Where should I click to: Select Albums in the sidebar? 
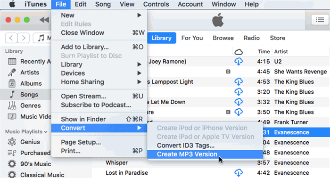pyautogui.click(x=25, y=83)
